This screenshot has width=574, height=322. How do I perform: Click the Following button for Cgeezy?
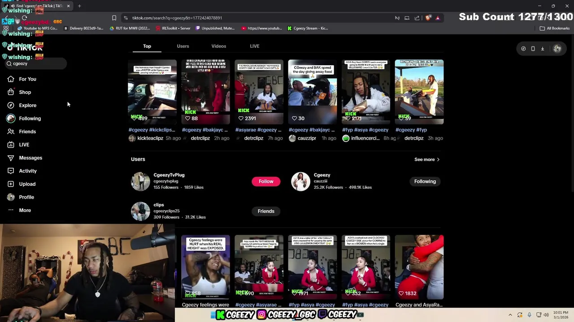(x=425, y=181)
